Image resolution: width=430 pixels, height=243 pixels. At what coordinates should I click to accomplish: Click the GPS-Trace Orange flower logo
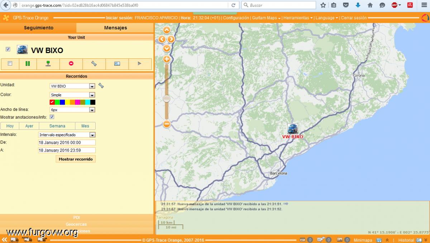6,18
